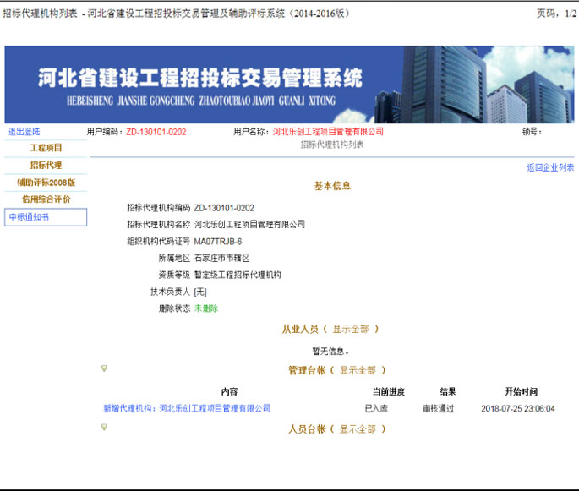Viewport: 579px width, 491px height.
Task: Show all under 从业人员 section
Action: pos(354,329)
